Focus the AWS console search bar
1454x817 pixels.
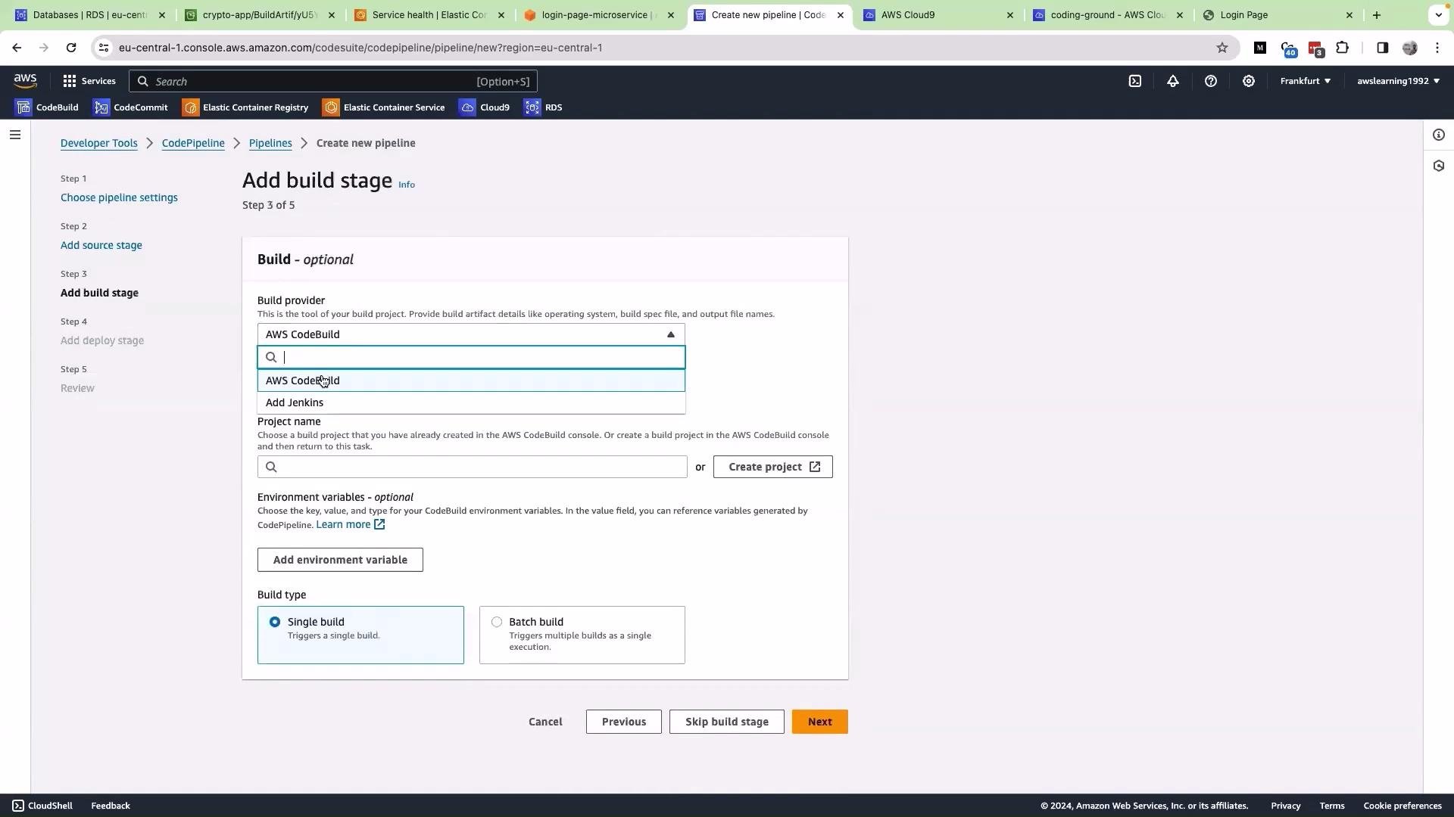tap(333, 81)
